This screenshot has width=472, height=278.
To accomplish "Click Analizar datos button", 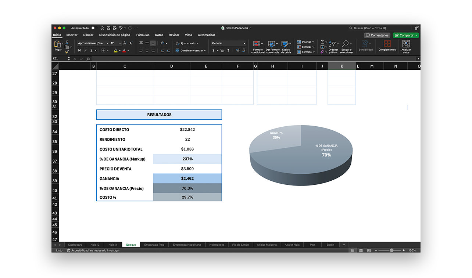I will 406,47.
